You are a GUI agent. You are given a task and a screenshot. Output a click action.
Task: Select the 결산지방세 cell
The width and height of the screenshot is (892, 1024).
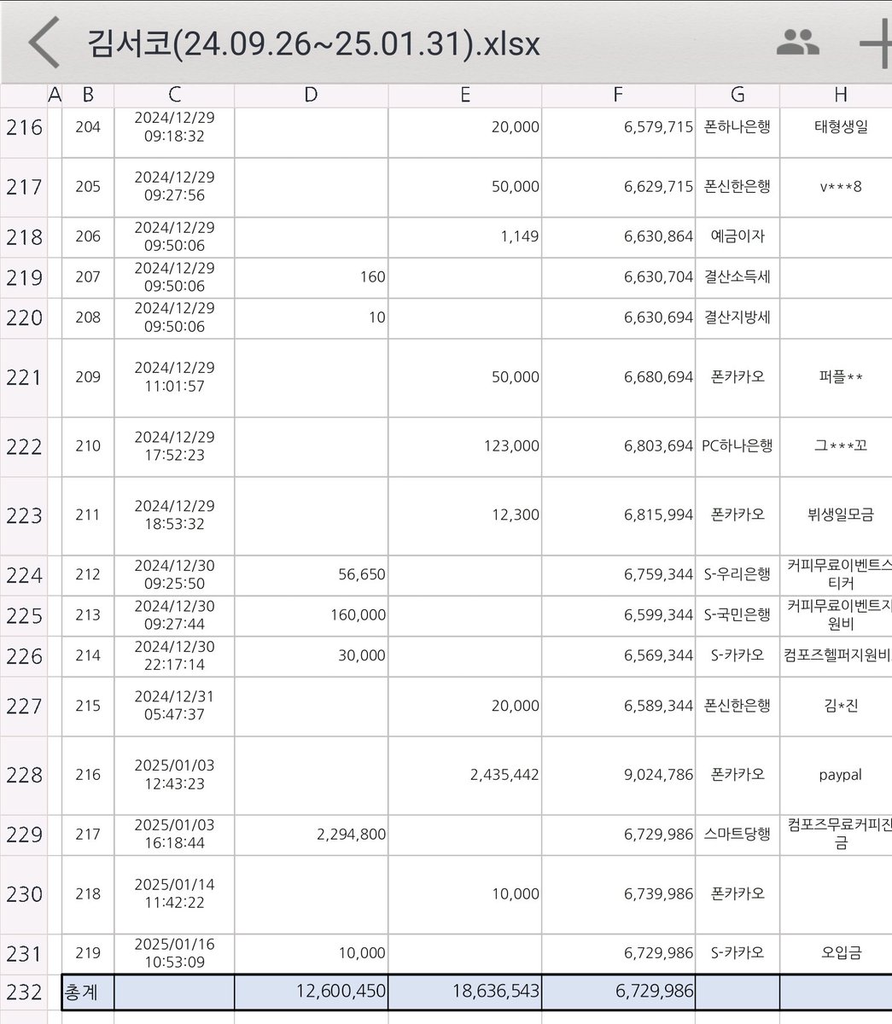point(738,317)
